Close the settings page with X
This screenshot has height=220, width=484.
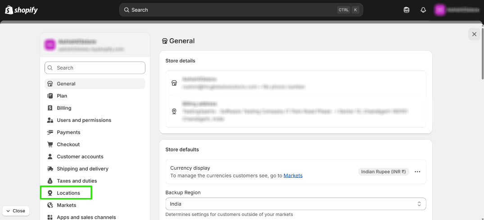474,34
